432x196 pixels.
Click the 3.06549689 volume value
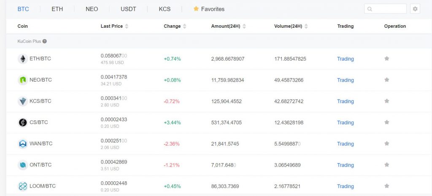[x=287, y=165]
